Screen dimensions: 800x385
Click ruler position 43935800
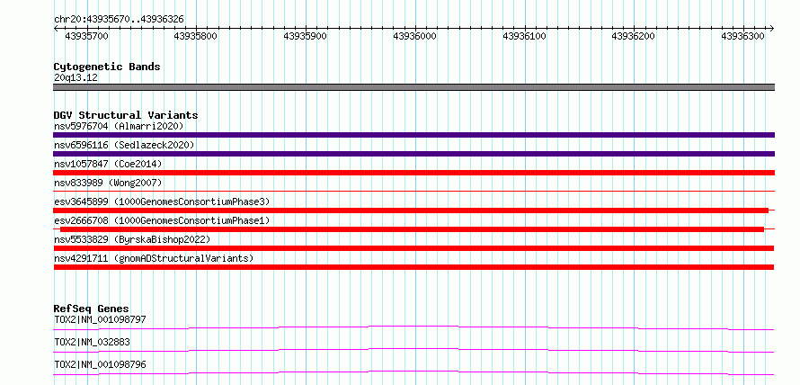(x=195, y=36)
